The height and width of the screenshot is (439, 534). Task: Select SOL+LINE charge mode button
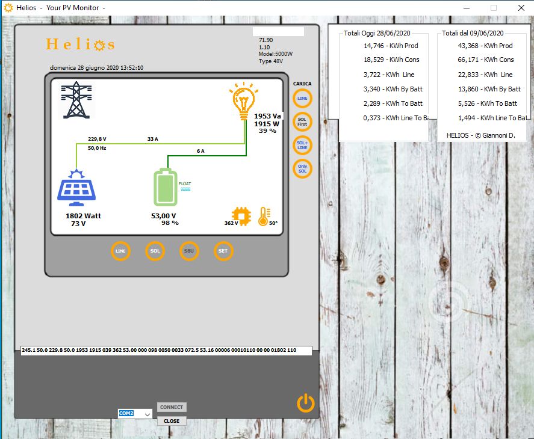[302, 146]
